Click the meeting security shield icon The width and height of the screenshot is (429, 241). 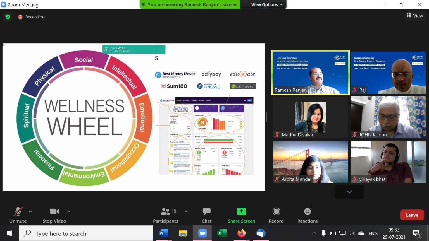click(x=8, y=17)
